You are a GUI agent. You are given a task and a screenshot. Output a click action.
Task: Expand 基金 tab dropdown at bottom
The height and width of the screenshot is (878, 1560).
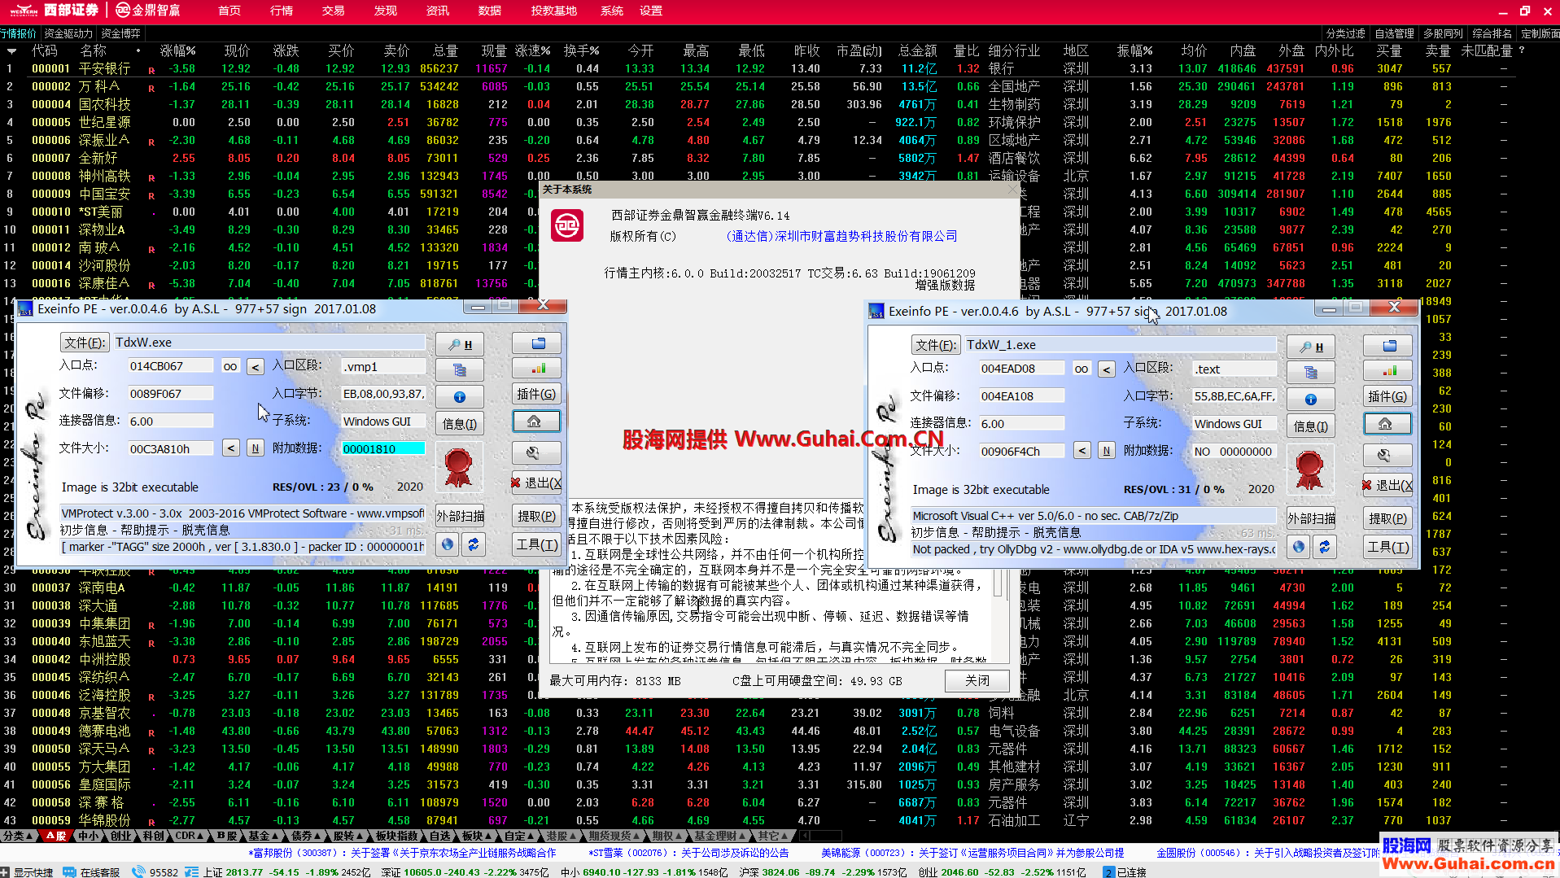264,836
